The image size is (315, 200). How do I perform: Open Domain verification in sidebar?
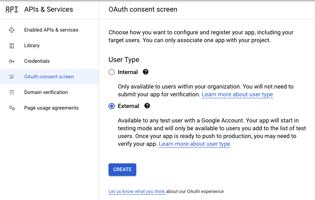(50, 92)
